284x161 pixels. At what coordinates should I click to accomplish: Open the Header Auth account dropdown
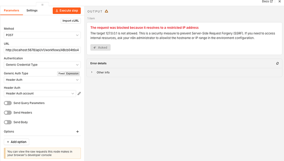pyautogui.click(x=40, y=93)
